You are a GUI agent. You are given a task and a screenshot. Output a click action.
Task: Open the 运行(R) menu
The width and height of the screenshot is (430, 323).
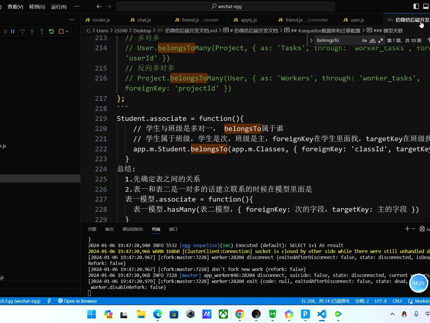(59, 7)
